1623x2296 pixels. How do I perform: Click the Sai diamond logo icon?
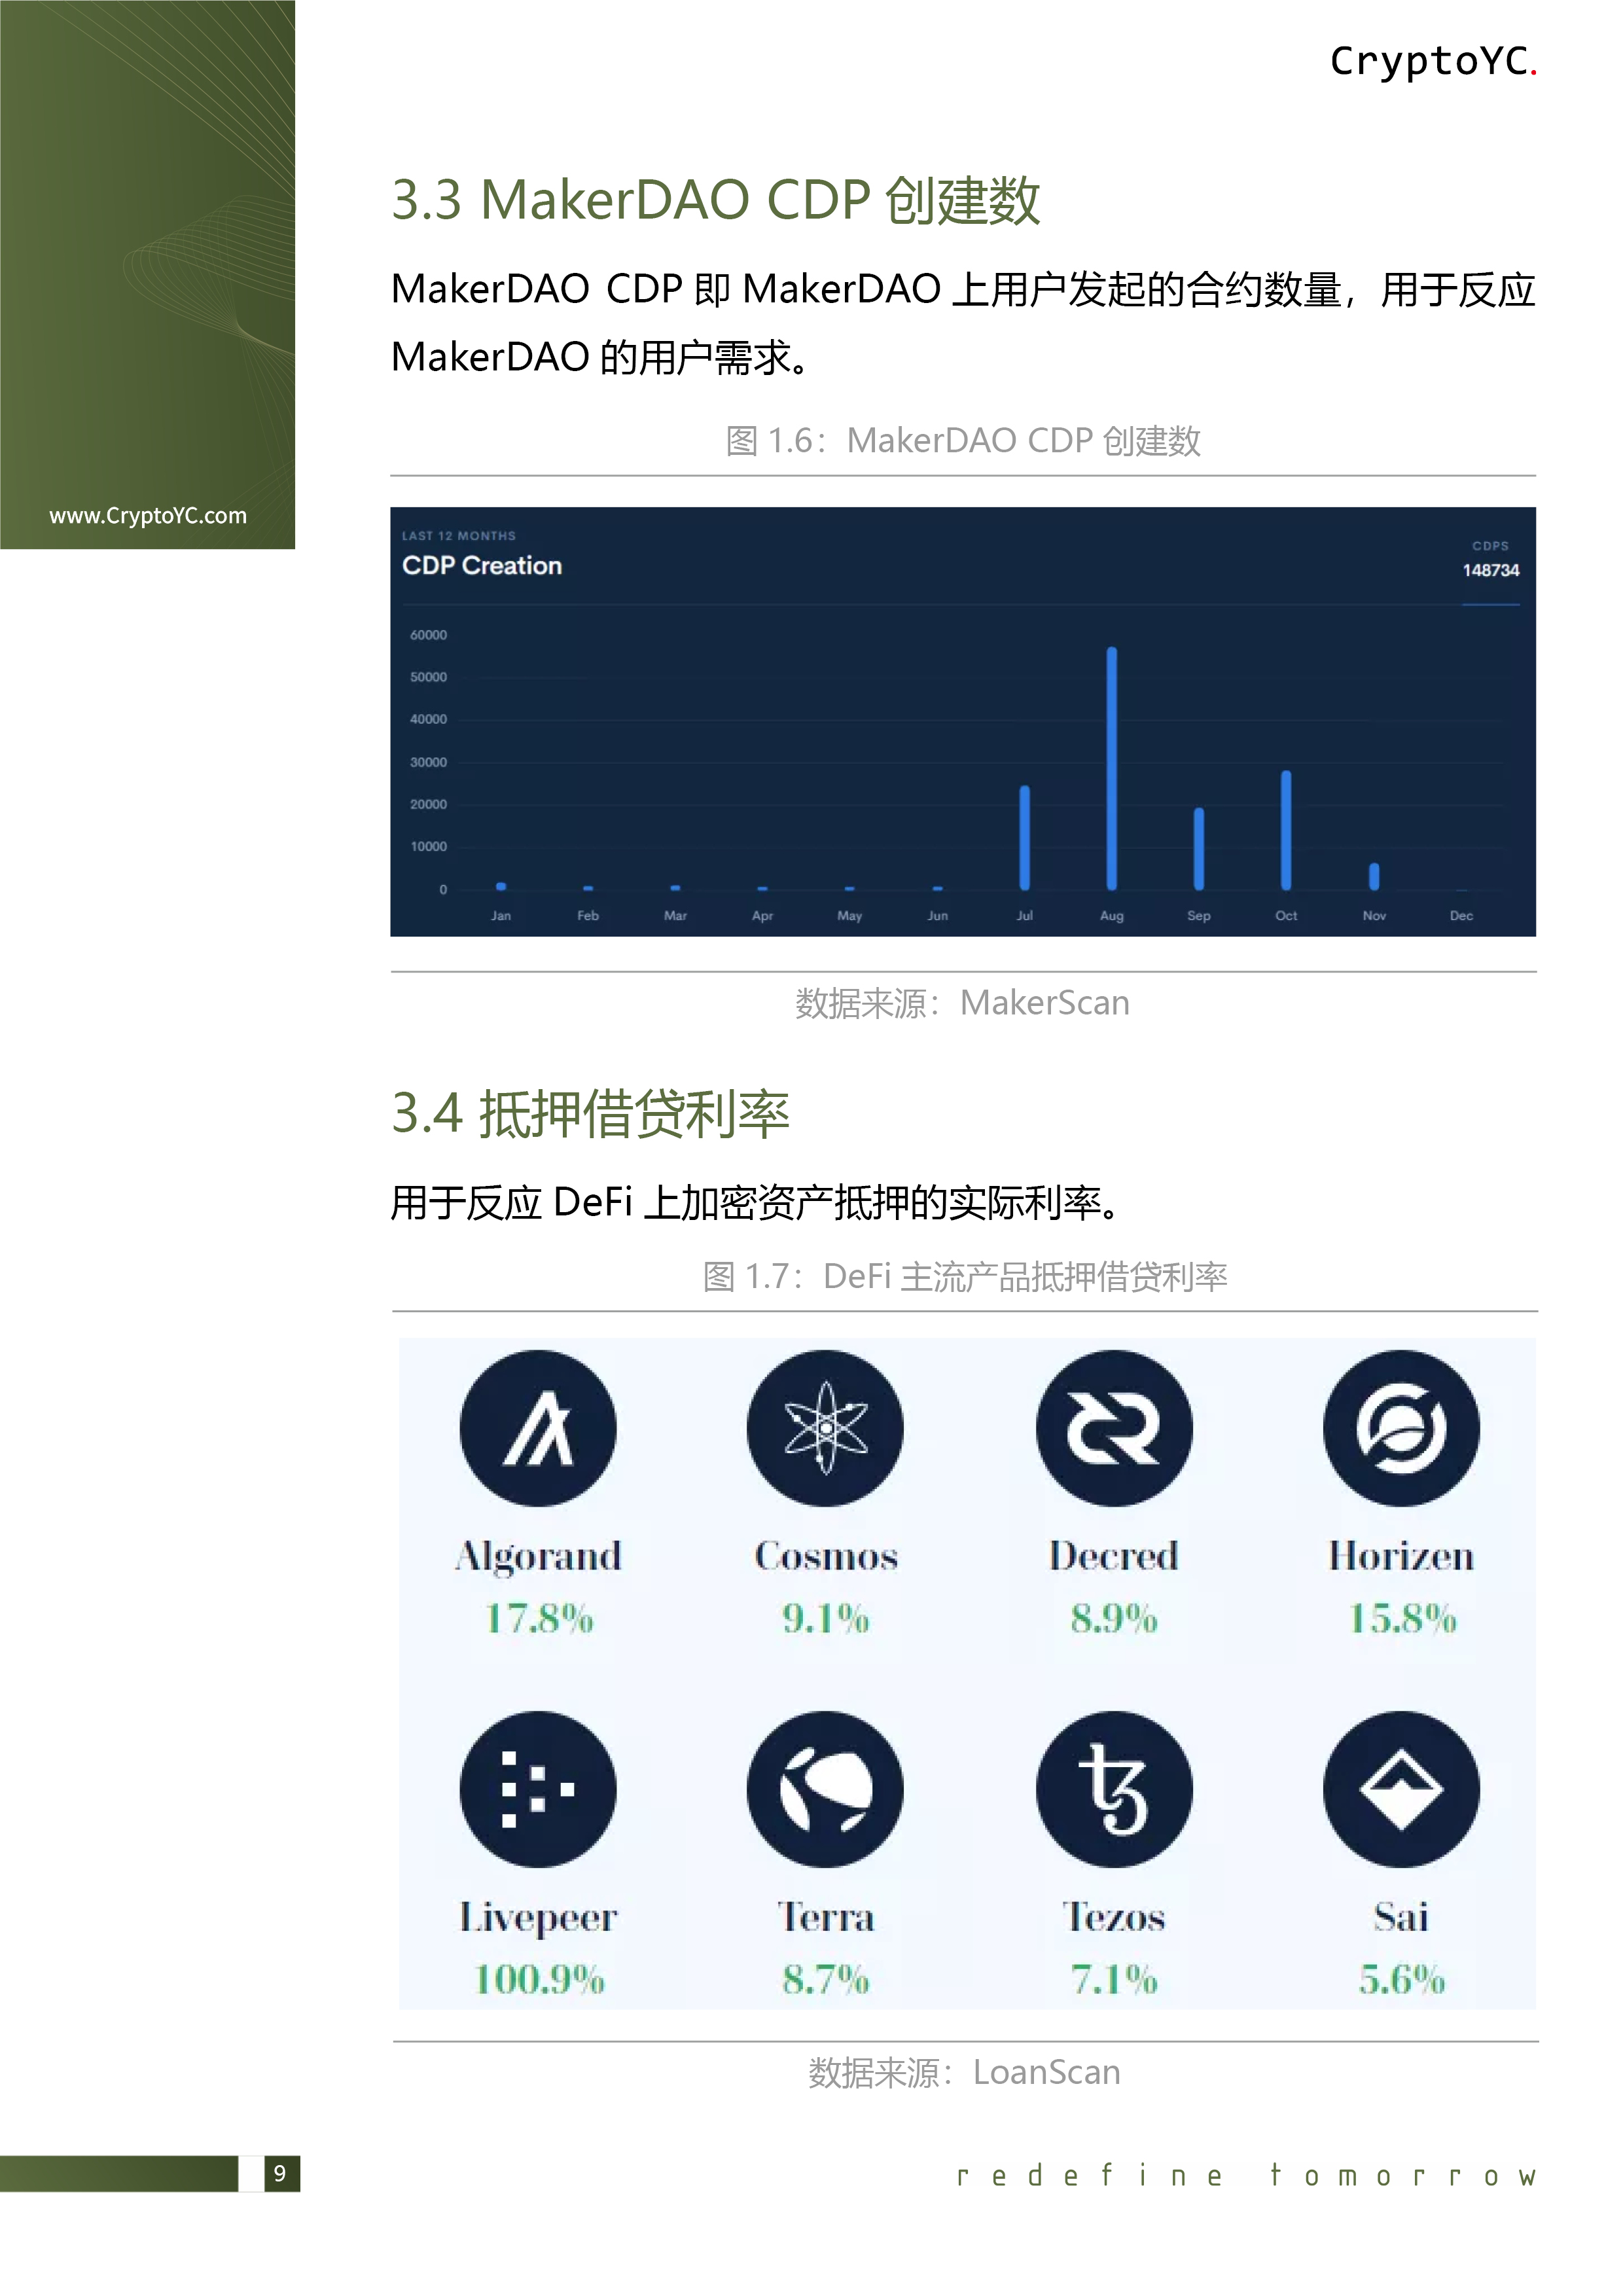click(x=1401, y=1789)
